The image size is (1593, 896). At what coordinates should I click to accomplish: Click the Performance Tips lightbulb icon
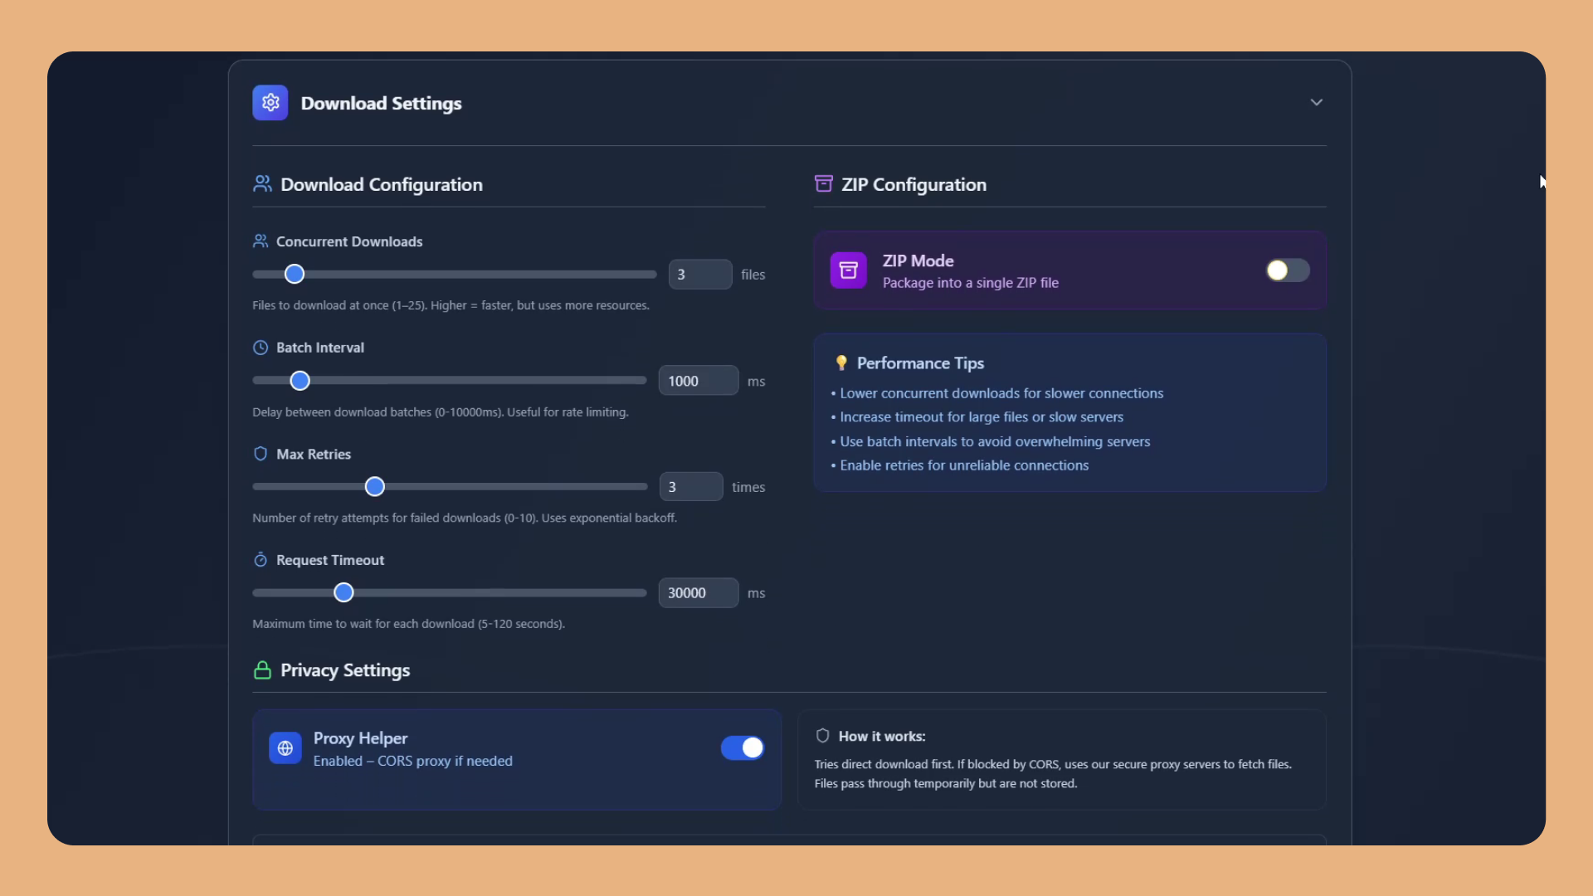[x=841, y=363]
